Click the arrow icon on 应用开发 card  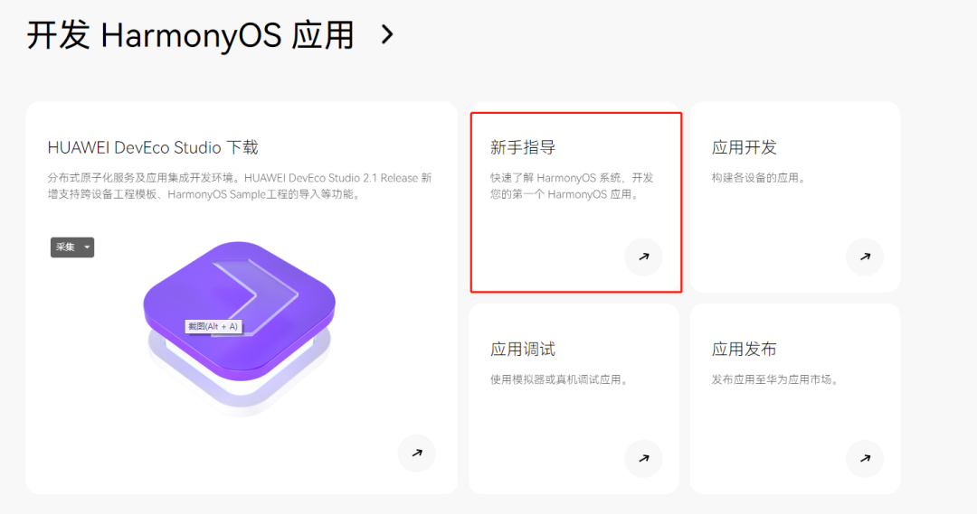pos(865,257)
